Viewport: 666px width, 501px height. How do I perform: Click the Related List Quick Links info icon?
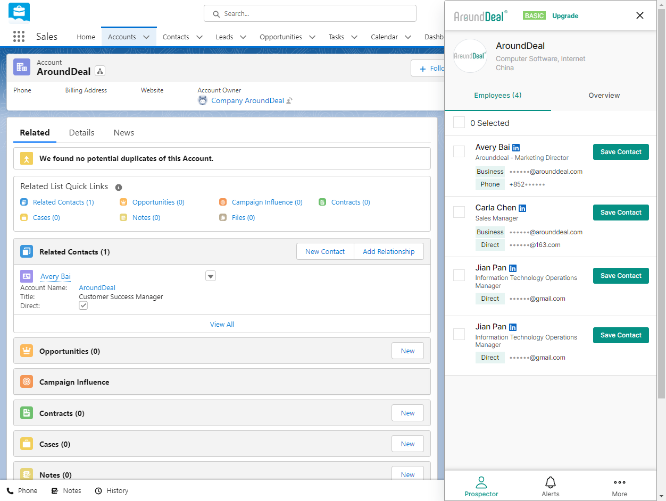pos(119,187)
